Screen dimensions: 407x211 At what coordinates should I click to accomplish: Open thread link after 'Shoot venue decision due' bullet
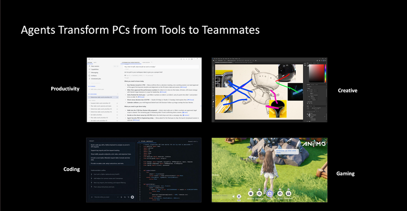tap(190, 100)
